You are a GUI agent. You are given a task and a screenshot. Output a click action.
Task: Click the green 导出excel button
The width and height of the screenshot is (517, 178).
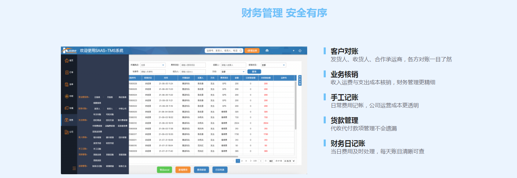[164, 170]
